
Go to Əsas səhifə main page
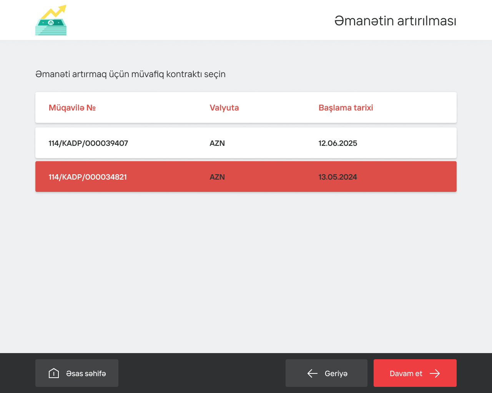[x=77, y=373]
